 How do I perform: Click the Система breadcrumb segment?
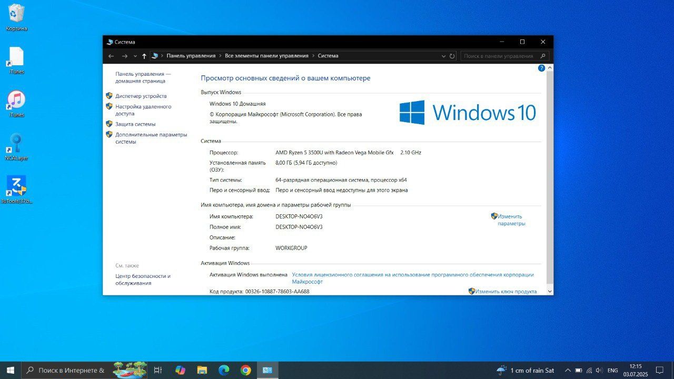pyautogui.click(x=328, y=56)
